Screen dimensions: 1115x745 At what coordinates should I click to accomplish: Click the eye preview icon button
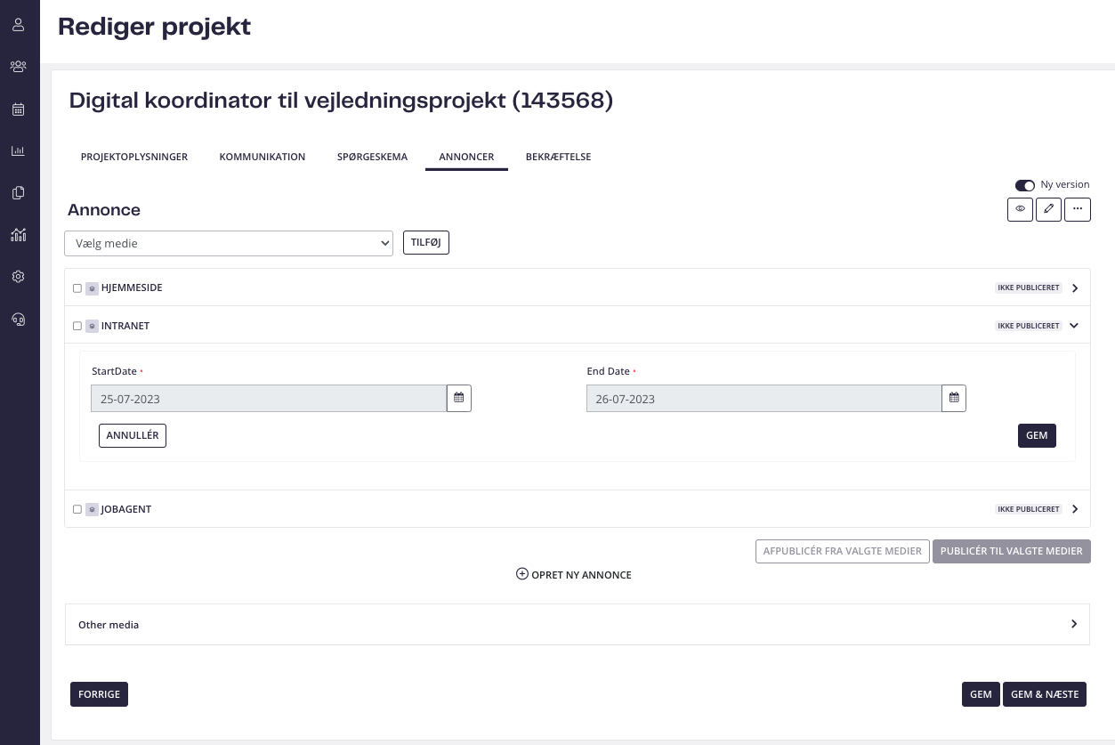click(1020, 209)
